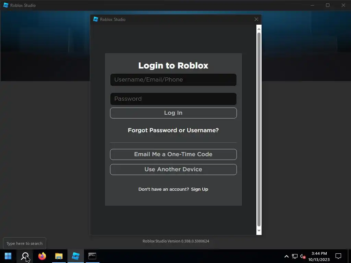Click the Type here to search box
Image resolution: width=351 pixels, height=263 pixels.
[25, 243]
